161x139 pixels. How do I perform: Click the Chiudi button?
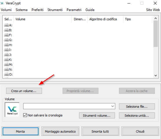140,131
